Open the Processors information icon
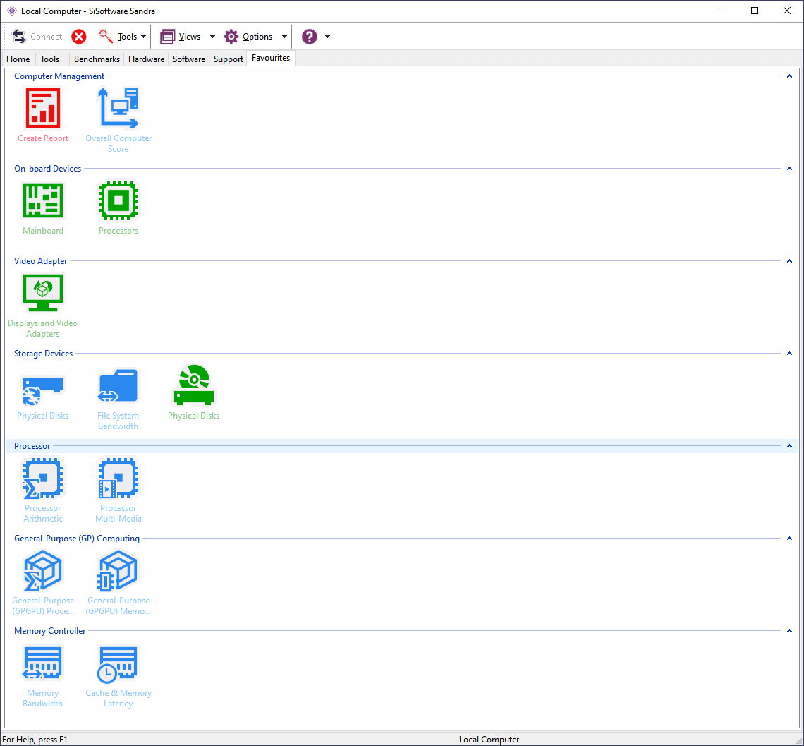Viewport: 804px width, 746px height. coord(118,200)
